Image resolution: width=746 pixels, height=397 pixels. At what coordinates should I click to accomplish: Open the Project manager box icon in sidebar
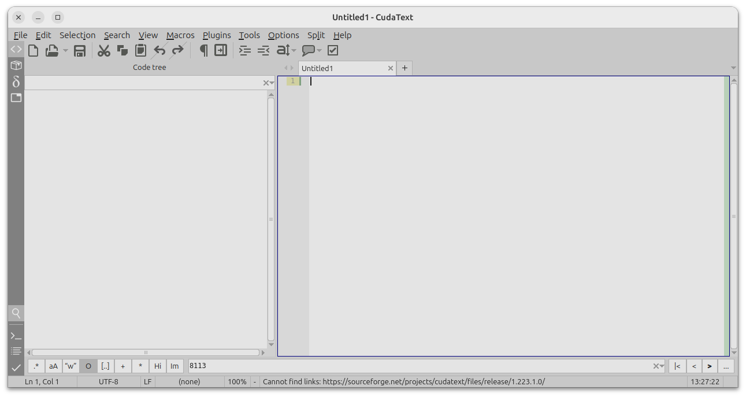pos(16,65)
